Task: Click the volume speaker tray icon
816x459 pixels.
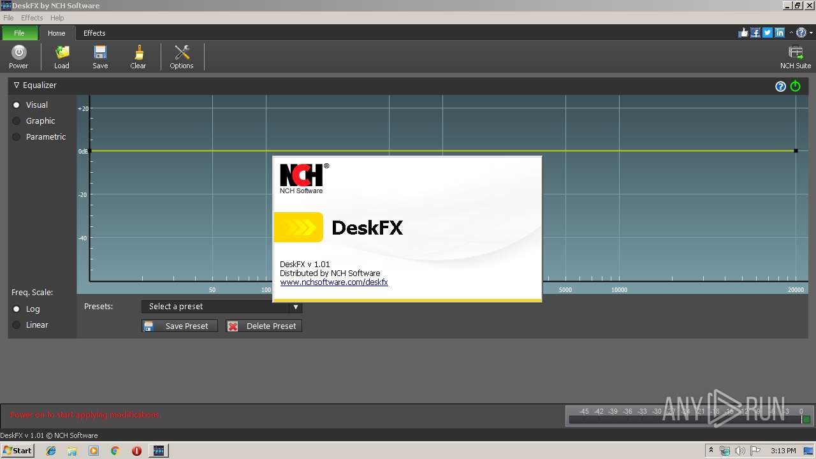Action: [x=739, y=451]
